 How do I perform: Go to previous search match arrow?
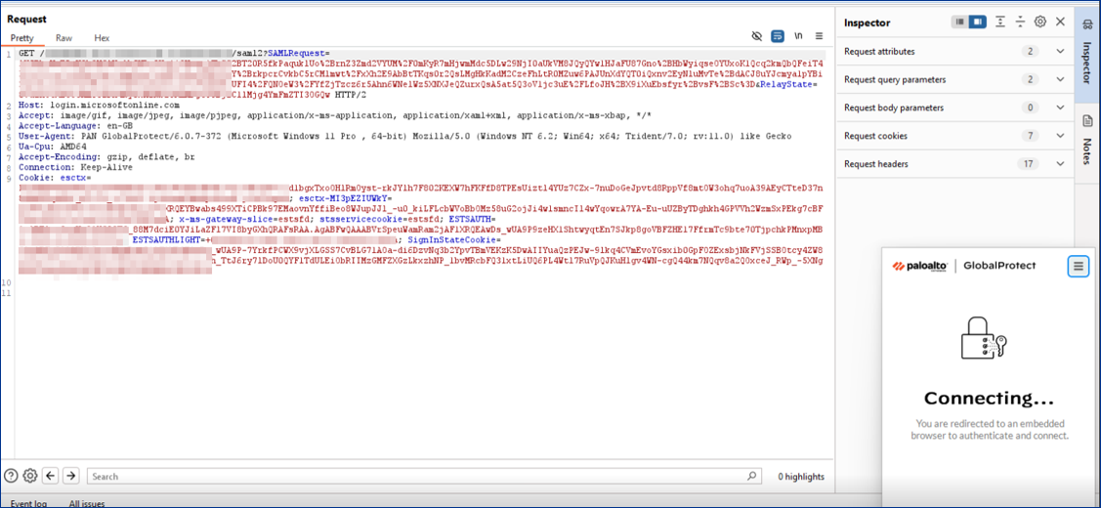(x=51, y=476)
